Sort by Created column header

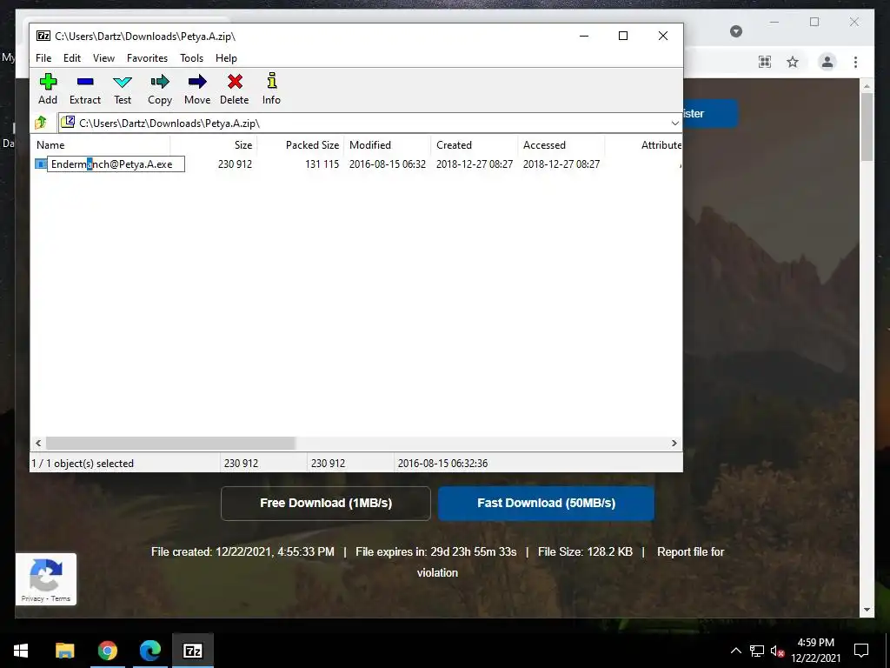[475, 145]
